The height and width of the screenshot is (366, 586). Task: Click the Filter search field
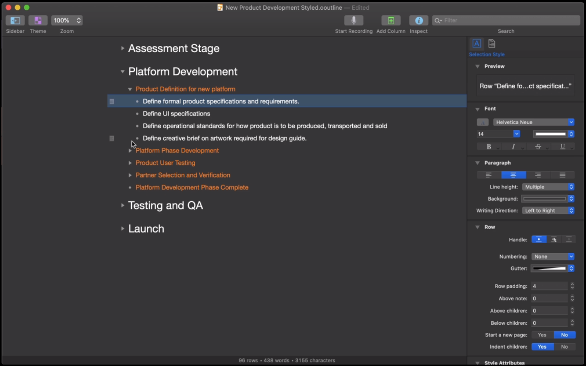506,20
